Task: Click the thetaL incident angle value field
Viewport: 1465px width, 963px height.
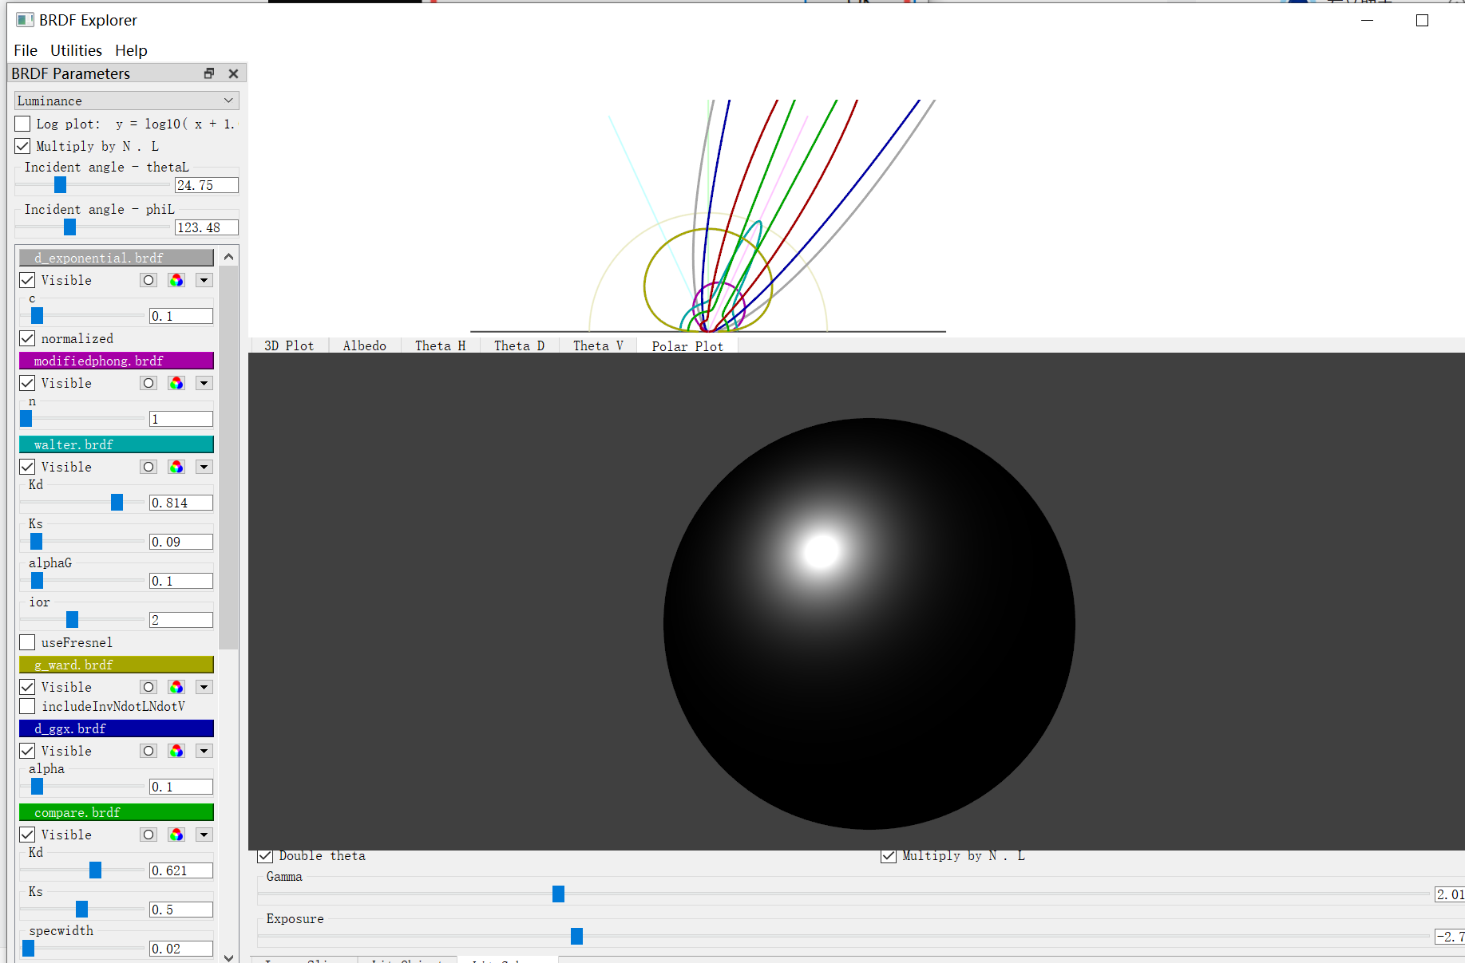Action: point(205,184)
